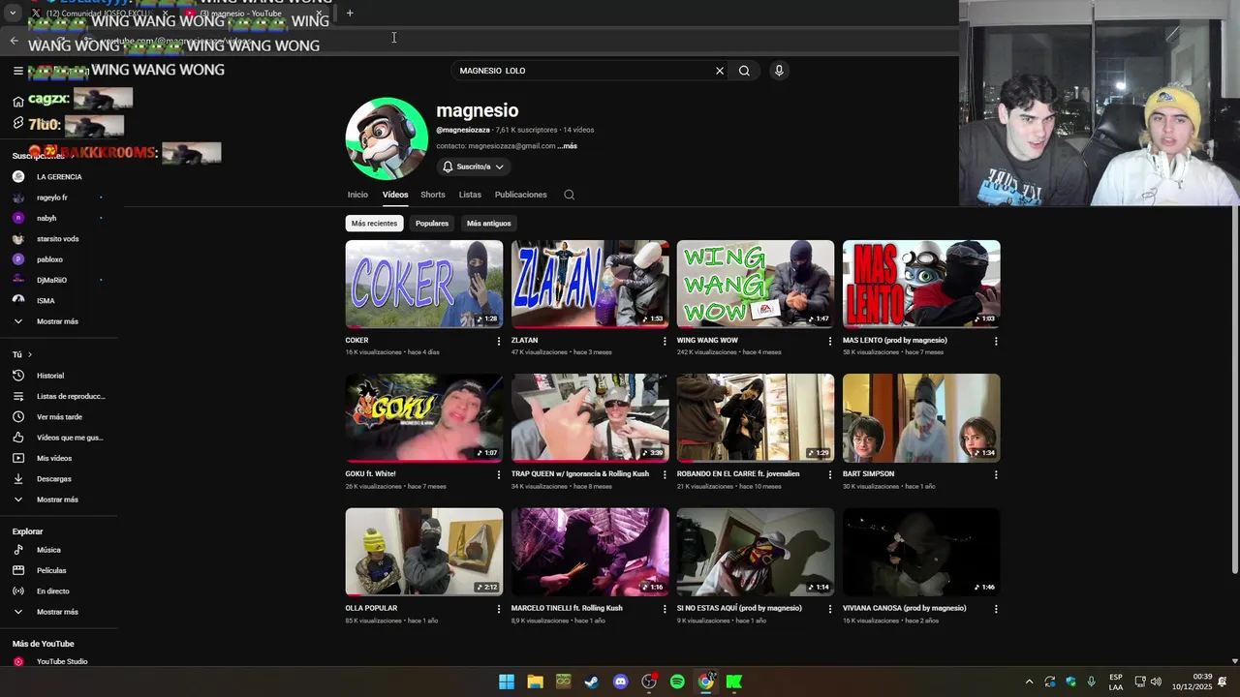The width and height of the screenshot is (1240, 697).
Task: Open Vídeos que me gustan in the sidebar
Action: tap(59, 438)
